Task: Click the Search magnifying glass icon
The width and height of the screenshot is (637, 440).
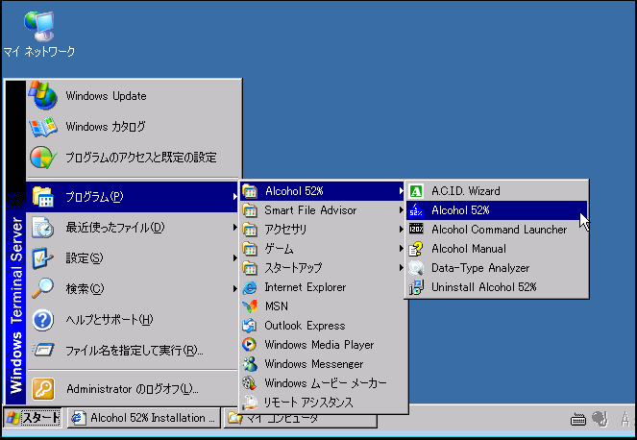Action: click(43, 288)
